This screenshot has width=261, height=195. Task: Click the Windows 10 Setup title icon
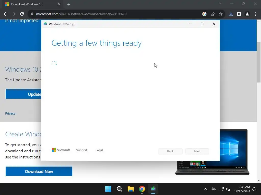tap(45, 24)
